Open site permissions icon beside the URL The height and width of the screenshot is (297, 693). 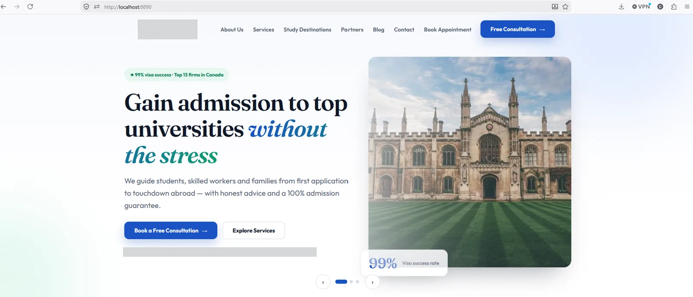pyautogui.click(x=97, y=6)
